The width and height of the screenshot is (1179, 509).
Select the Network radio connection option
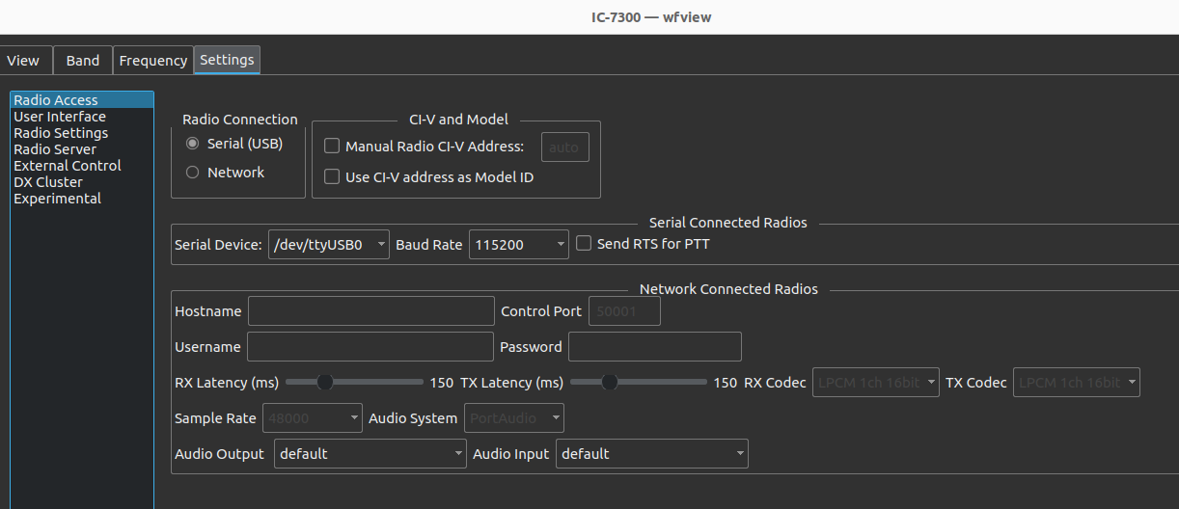point(225,173)
